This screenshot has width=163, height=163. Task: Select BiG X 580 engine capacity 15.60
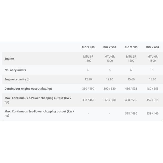click(131, 79)
